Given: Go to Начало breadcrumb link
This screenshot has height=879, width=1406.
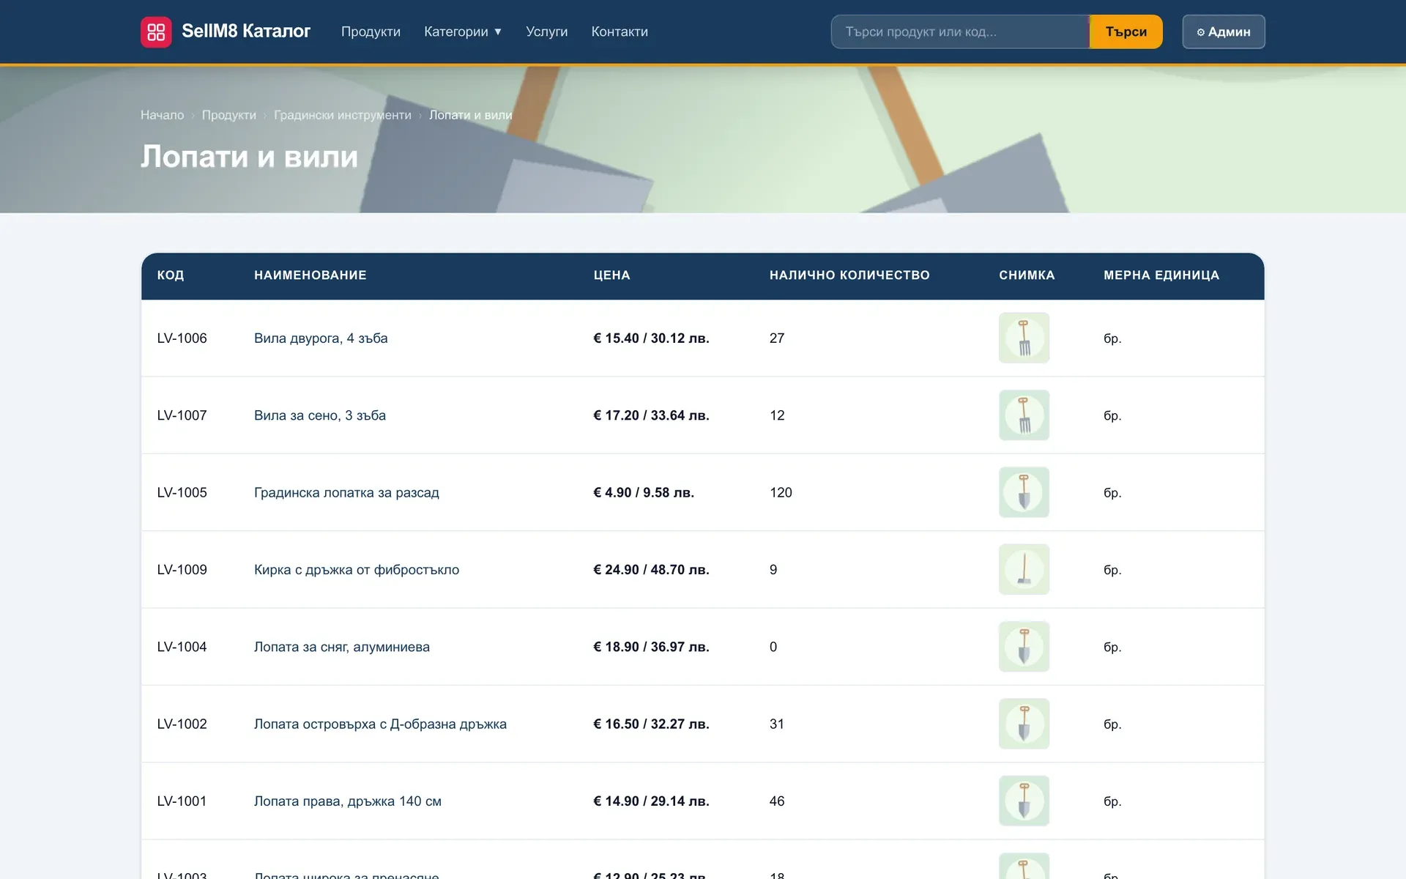Looking at the screenshot, I should [x=163, y=115].
